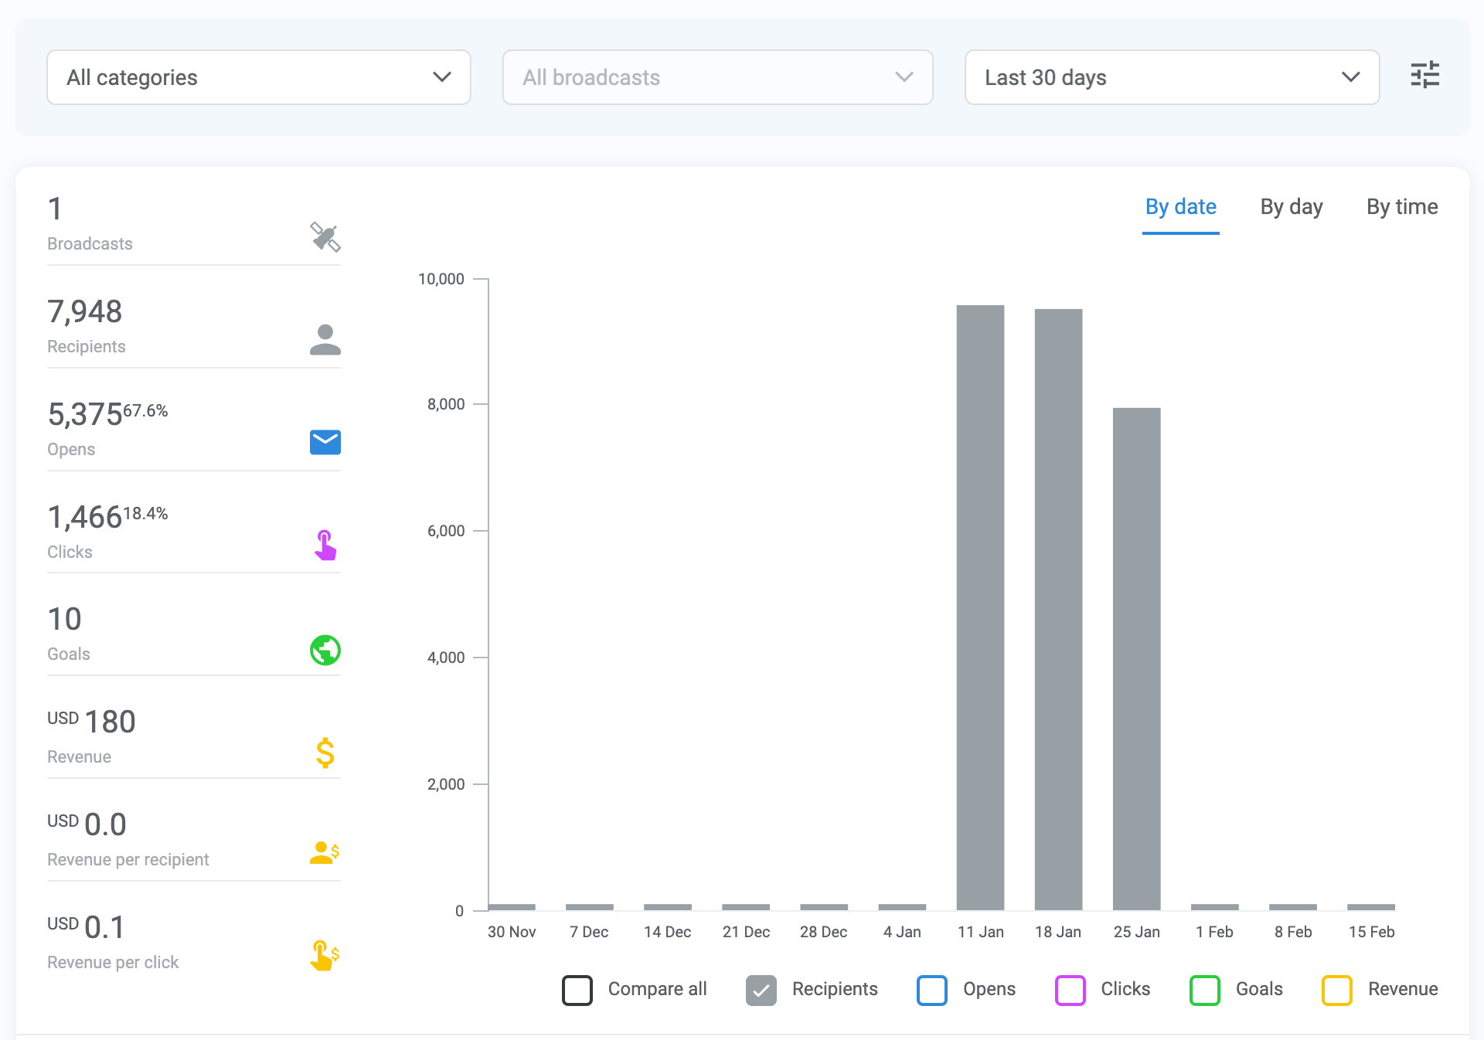Click the blue Opens envelope icon

point(325,442)
